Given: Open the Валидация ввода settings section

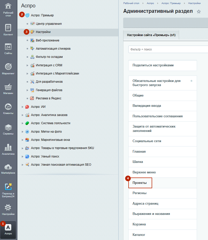Looking at the screenshot, I should coord(163,106).
